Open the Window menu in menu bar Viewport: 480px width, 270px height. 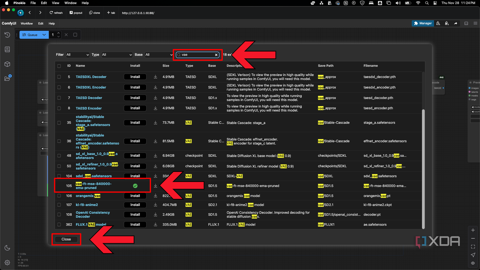[70, 3]
